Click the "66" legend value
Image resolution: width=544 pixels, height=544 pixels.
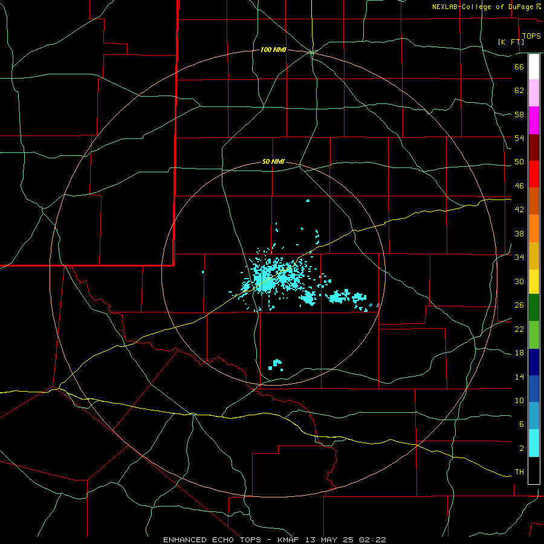coord(519,66)
